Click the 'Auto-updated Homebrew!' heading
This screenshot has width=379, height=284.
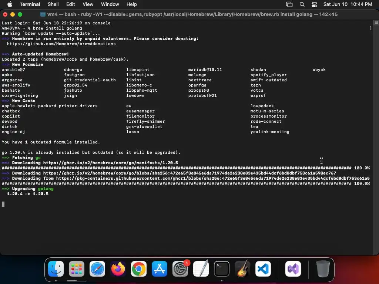pos(40,54)
